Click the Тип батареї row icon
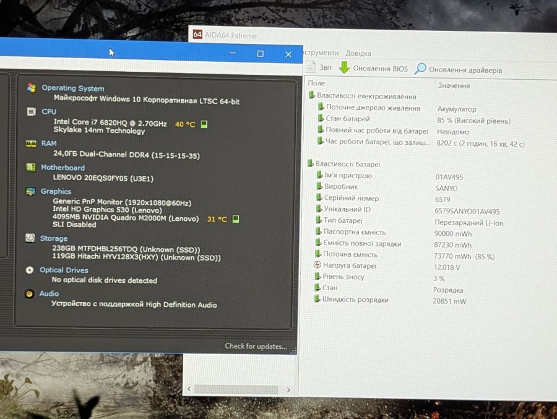 (319, 220)
